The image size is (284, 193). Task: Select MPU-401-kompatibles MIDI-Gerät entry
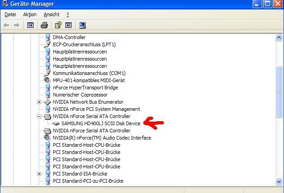(89, 80)
